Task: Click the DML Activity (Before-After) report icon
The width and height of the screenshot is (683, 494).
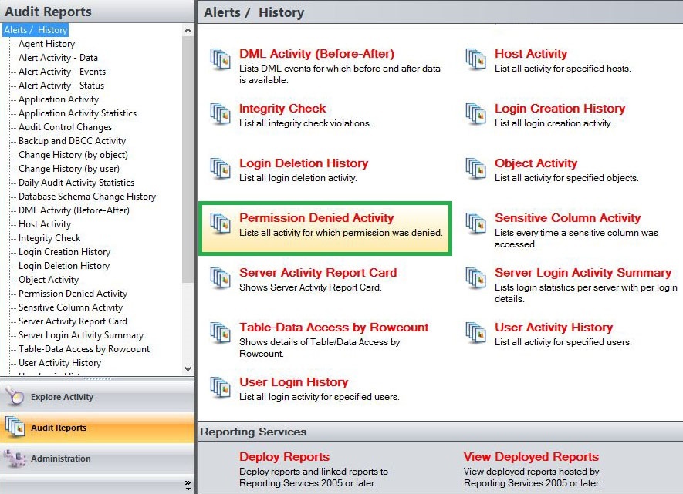Action: point(220,59)
